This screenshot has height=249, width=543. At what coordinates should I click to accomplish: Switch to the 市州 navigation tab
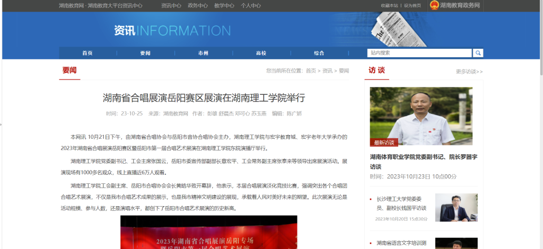pyautogui.click(x=203, y=53)
